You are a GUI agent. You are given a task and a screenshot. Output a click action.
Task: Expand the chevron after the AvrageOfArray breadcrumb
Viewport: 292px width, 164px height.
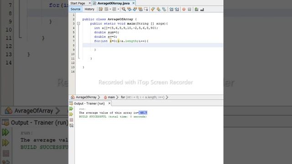click(x=99, y=97)
